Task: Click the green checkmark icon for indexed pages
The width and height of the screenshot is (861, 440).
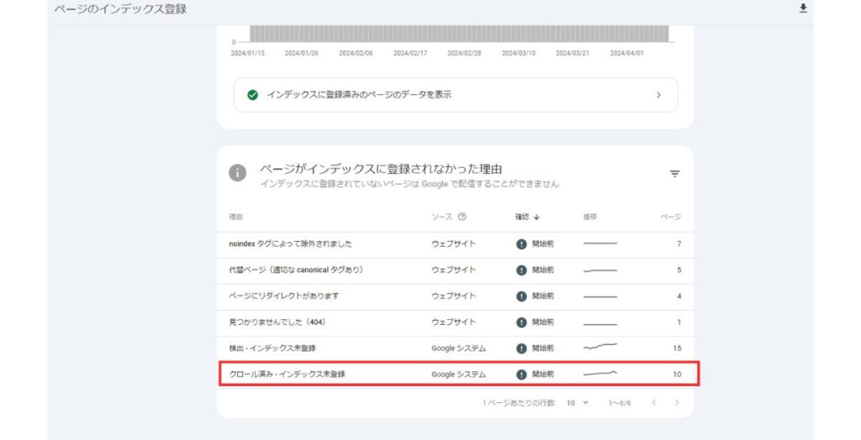Action: coord(252,95)
